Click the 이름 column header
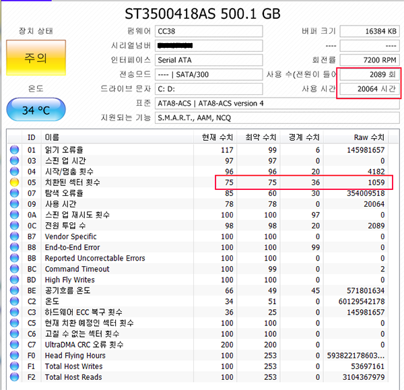This screenshot has height=390, width=404. [117, 137]
